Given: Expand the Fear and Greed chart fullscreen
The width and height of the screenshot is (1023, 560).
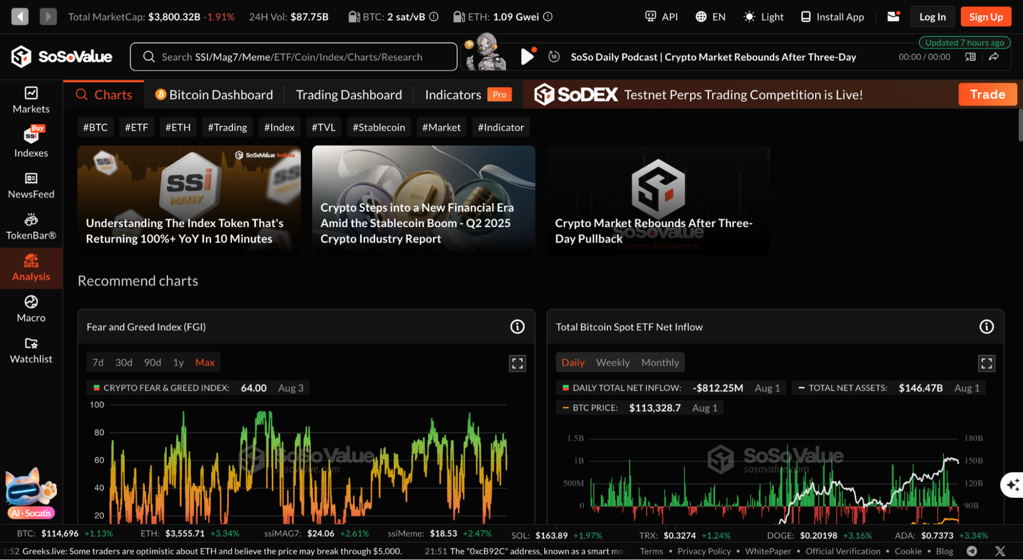Looking at the screenshot, I should [x=517, y=364].
